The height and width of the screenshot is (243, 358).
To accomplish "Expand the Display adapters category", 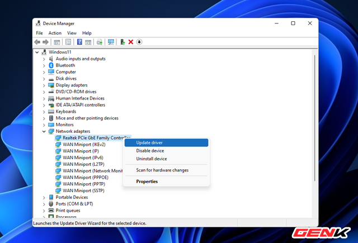I will (x=44, y=85).
